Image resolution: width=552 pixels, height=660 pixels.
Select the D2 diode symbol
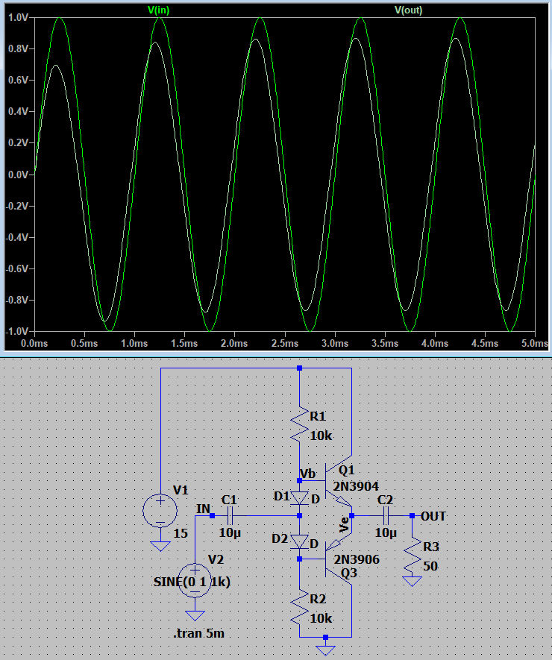(299, 541)
